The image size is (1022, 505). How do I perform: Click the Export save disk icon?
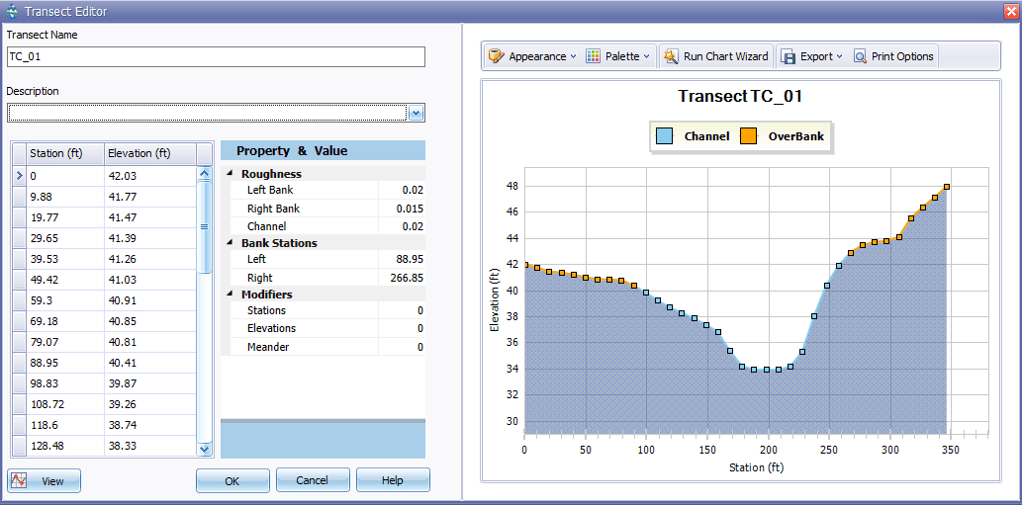[x=789, y=56]
